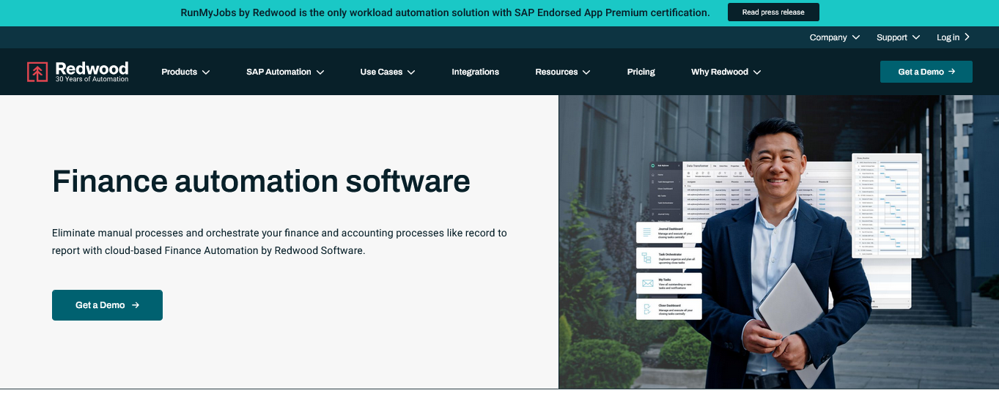Expand the chevron next to Company
The height and width of the screenshot is (404, 999).
pos(855,37)
